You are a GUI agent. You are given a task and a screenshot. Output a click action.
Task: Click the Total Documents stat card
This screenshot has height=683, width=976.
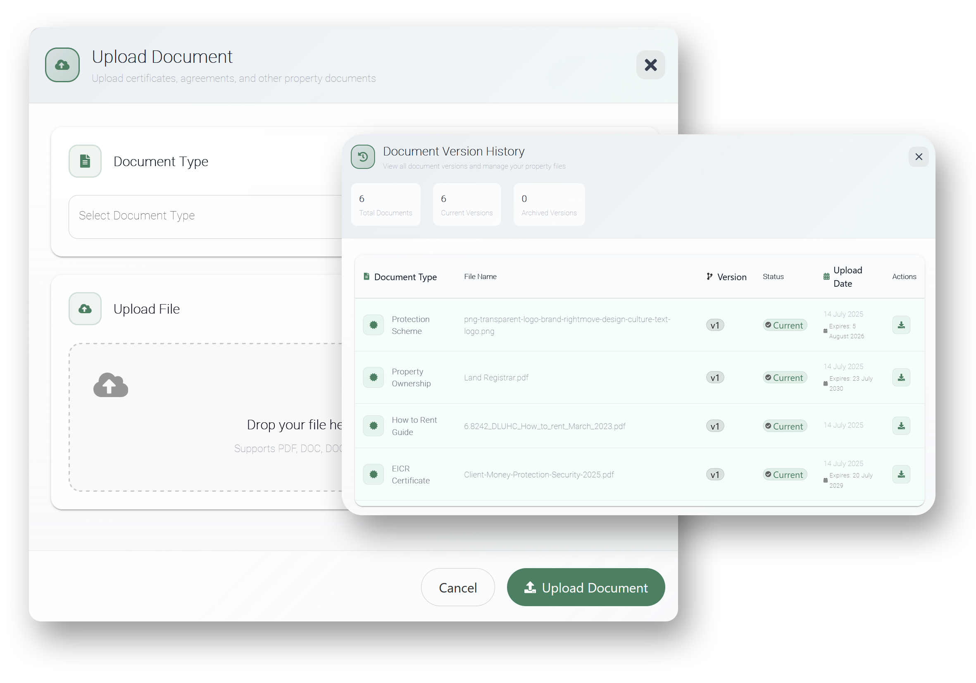(385, 205)
